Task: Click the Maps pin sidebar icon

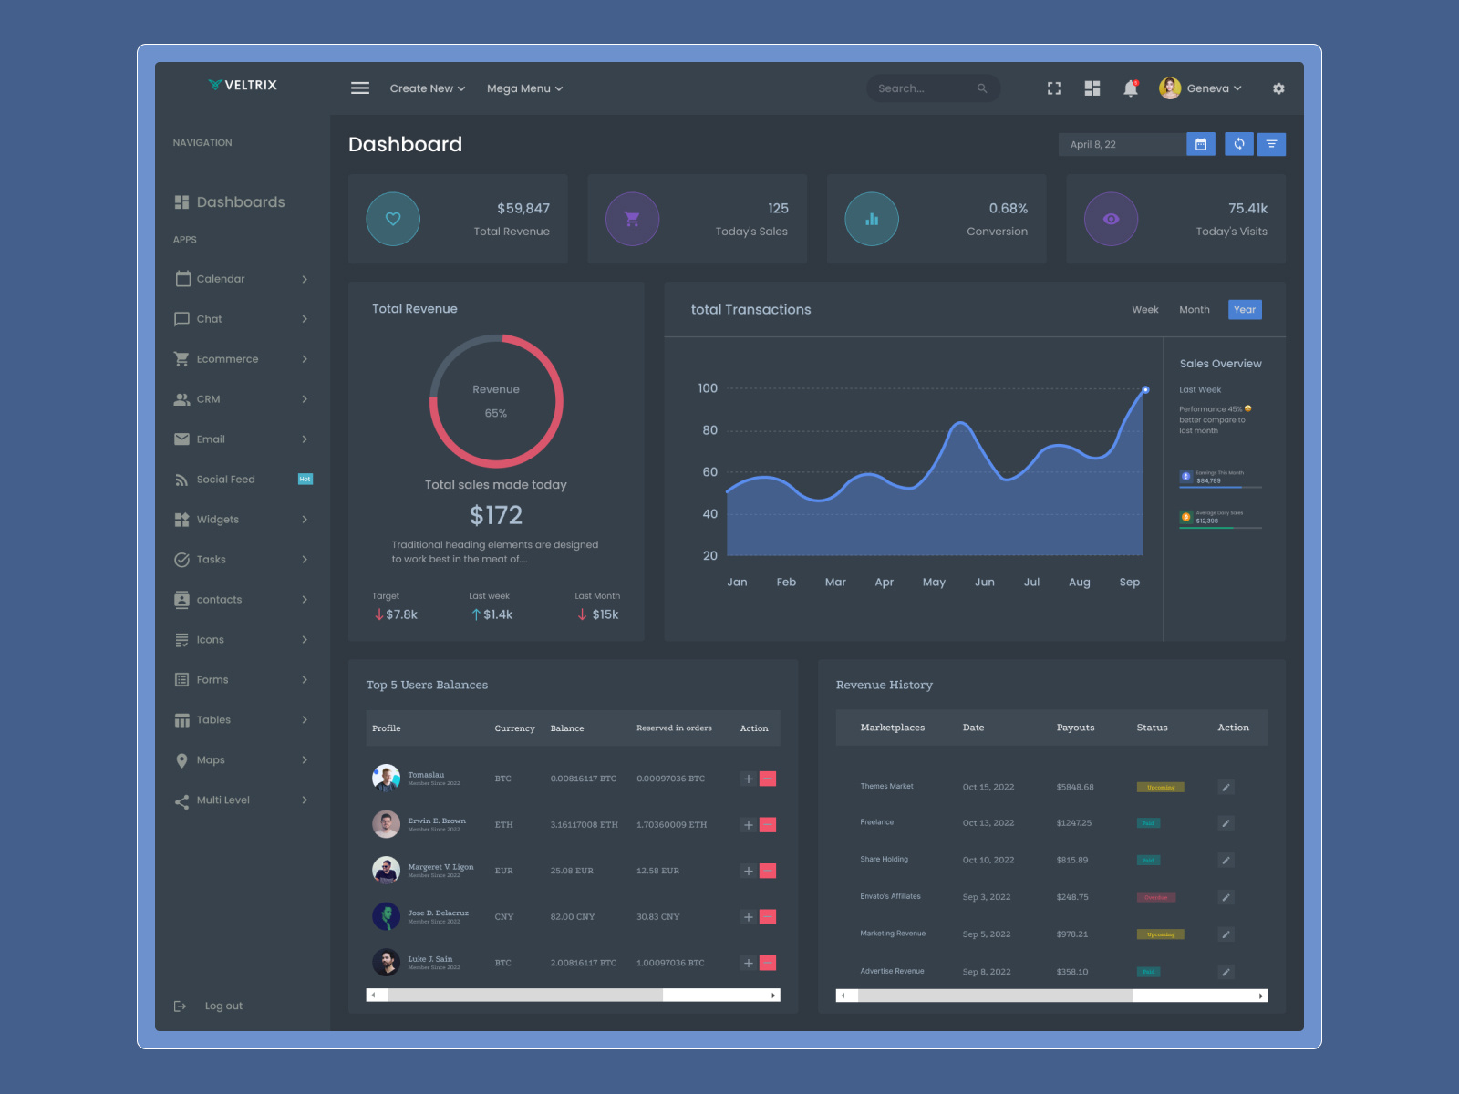Action: point(182,760)
